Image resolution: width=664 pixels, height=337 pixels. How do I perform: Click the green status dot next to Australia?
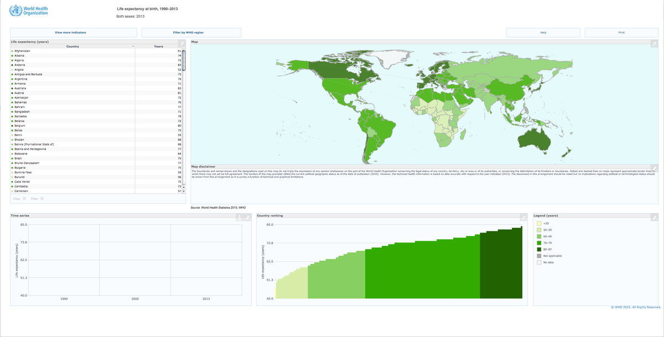[x=12, y=88]
